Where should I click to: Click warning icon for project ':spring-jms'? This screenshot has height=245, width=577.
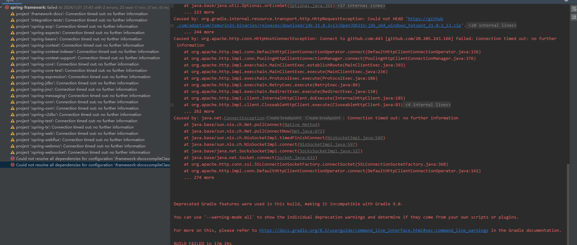coord(13,89)
